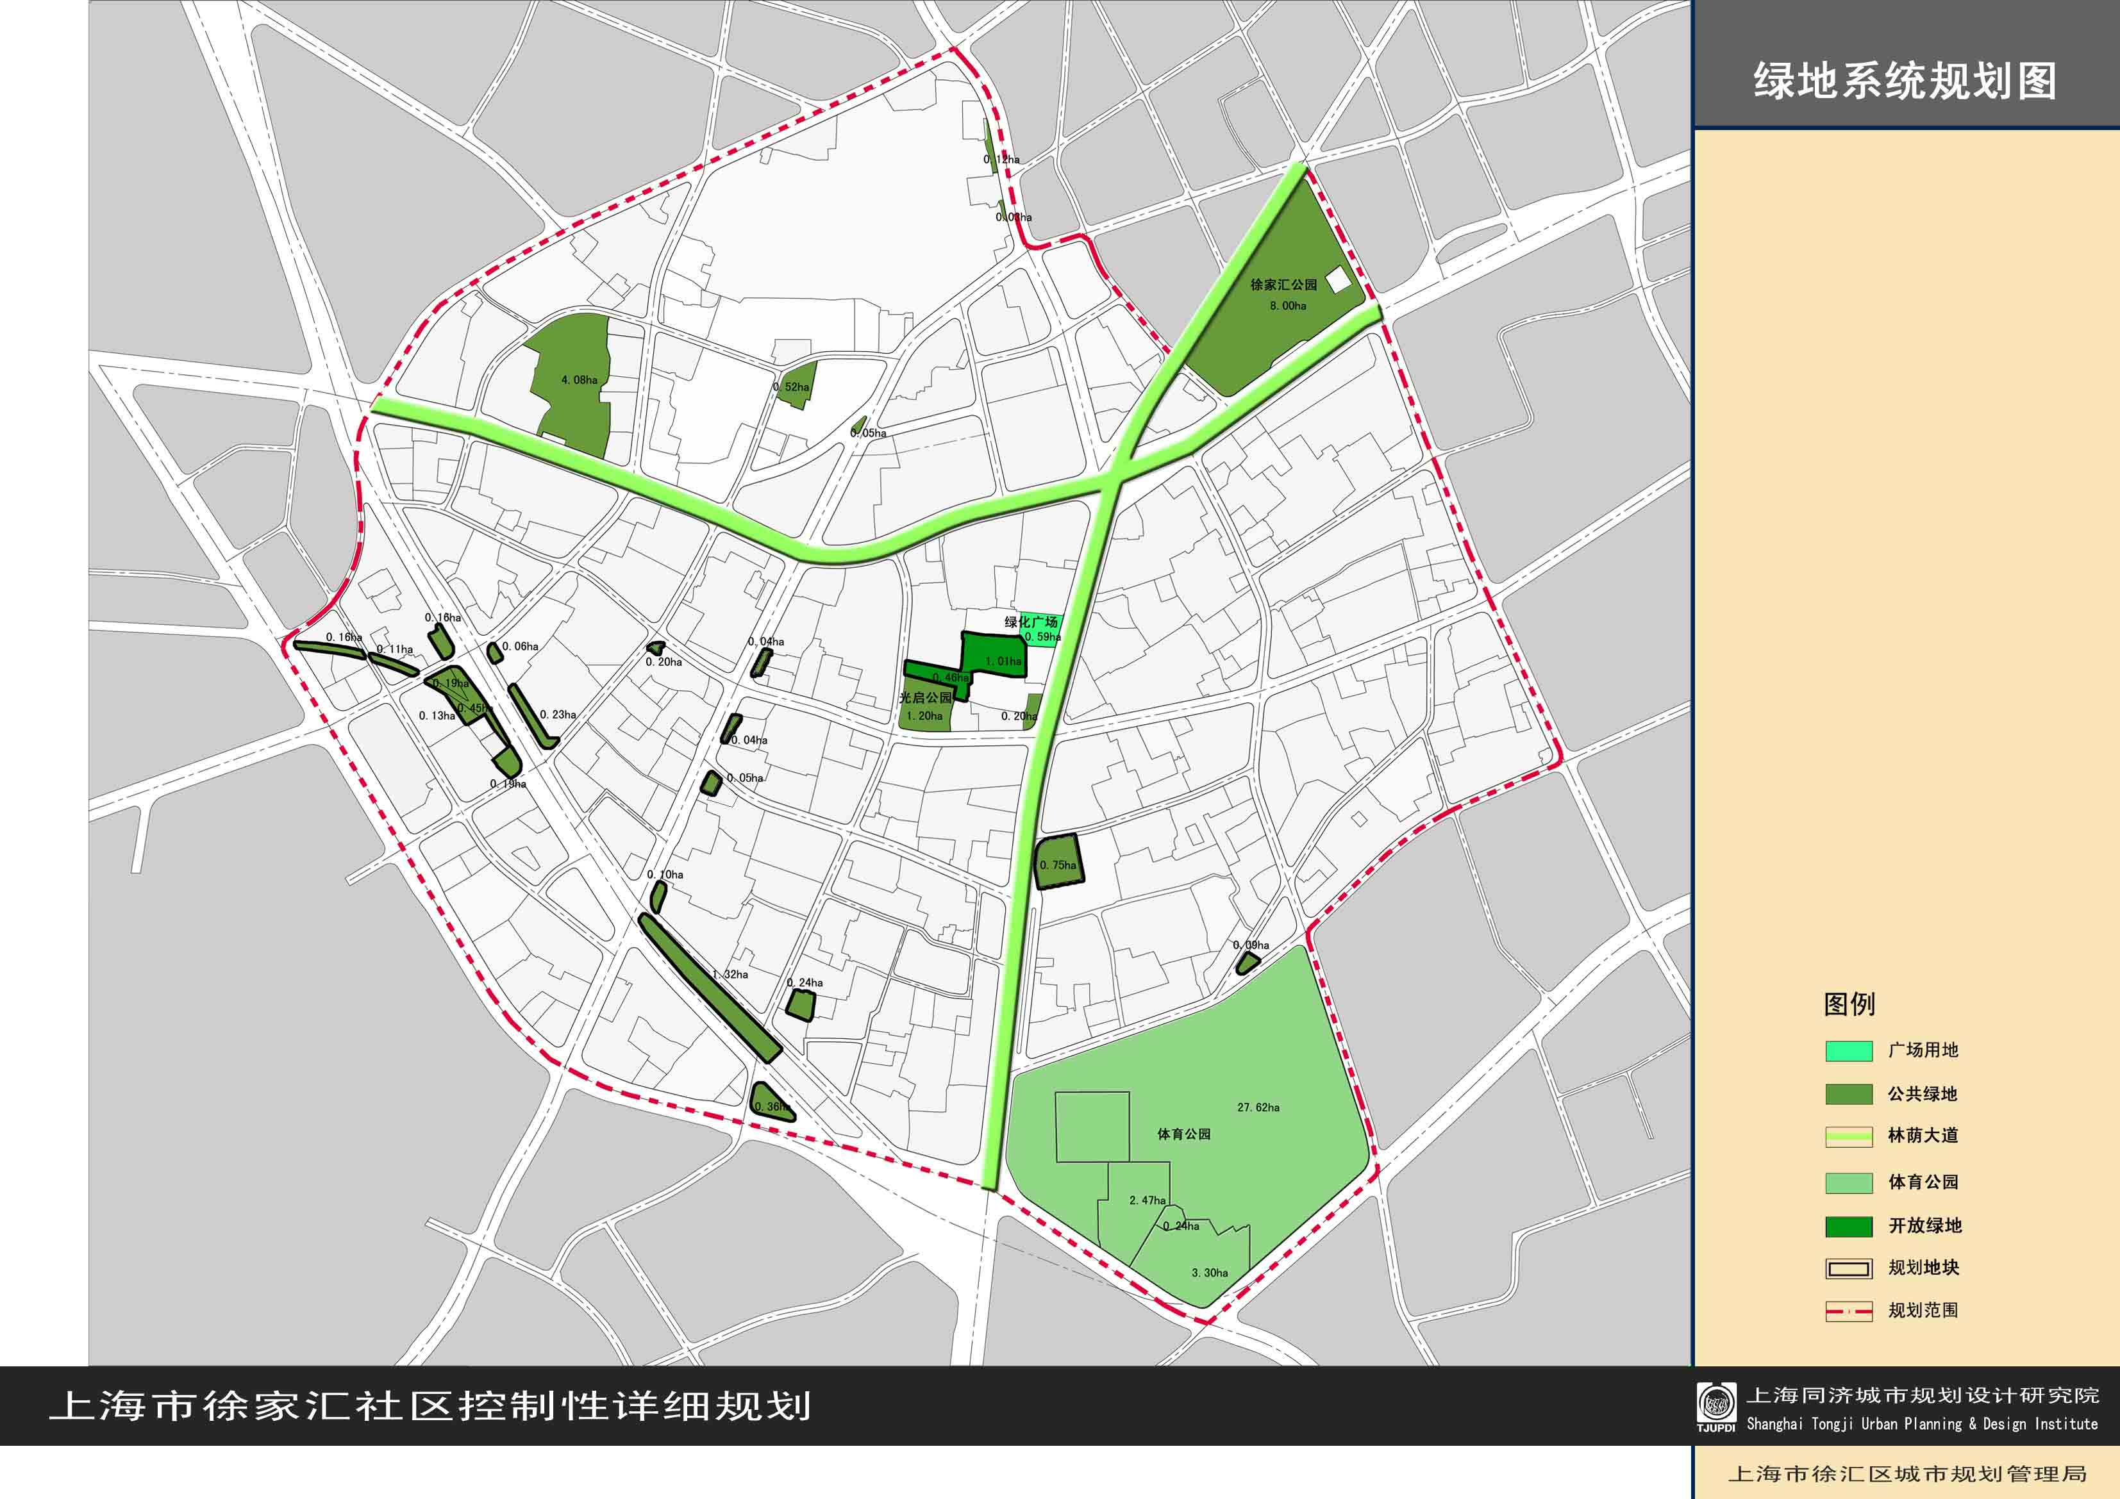The width and height of the screenshot is (2120, 1499).
Task: Click the 规划范围 red dashed legend symbol
Action: point(1849,1311)
